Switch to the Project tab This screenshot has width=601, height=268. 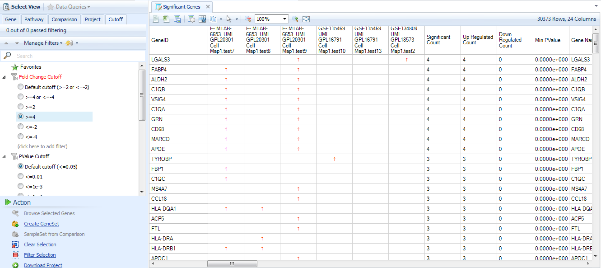(93, 19)
